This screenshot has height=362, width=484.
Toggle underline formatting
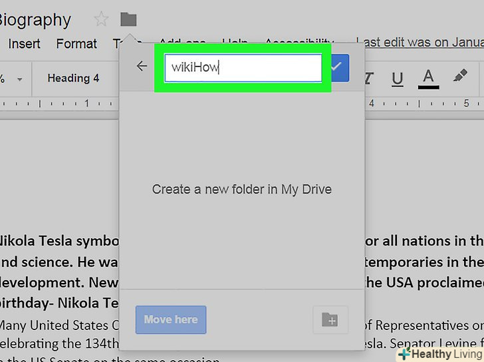coord(398,79)
